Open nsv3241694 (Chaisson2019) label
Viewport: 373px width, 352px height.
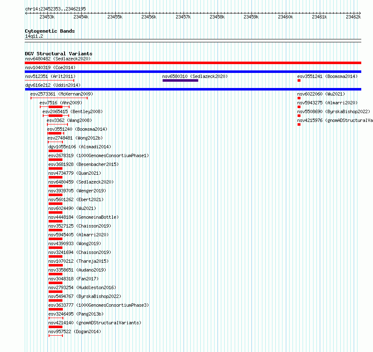(80, 252)
